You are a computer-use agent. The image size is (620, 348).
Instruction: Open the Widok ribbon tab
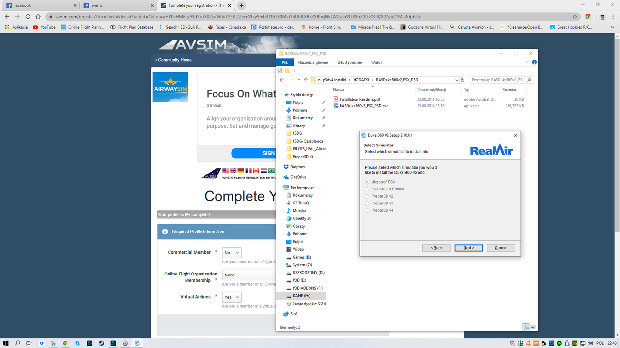tap(377, 62)
